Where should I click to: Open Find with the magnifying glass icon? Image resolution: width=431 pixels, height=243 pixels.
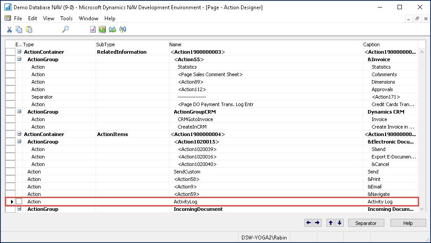click(x=65, y=29)
